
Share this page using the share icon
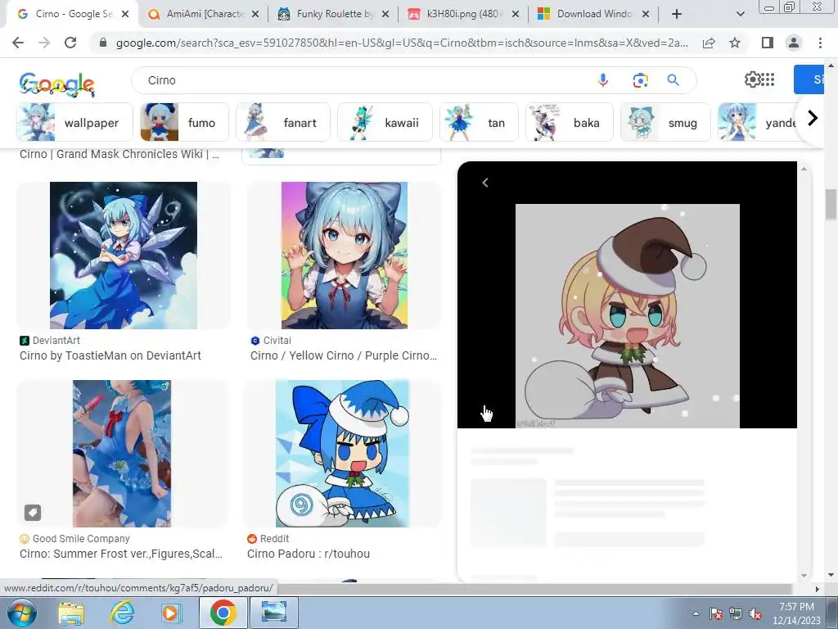pyautogui.click(x=709, y=43)
